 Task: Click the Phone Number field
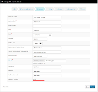[40, 56]
